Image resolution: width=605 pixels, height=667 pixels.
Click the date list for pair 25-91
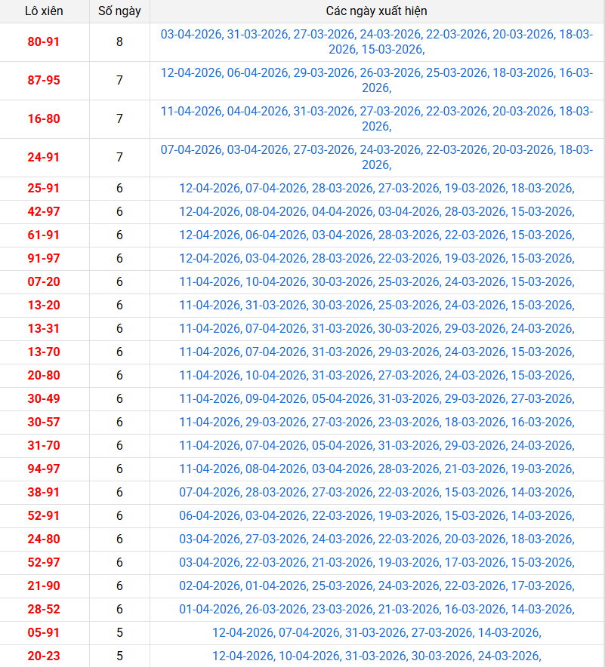pos(376,189)
